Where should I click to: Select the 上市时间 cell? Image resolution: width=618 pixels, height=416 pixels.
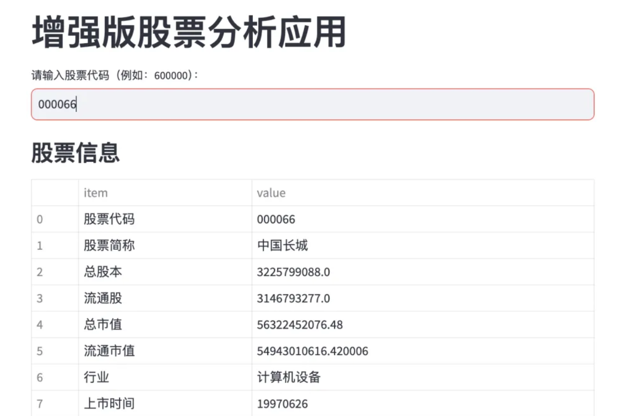point(165,403)
